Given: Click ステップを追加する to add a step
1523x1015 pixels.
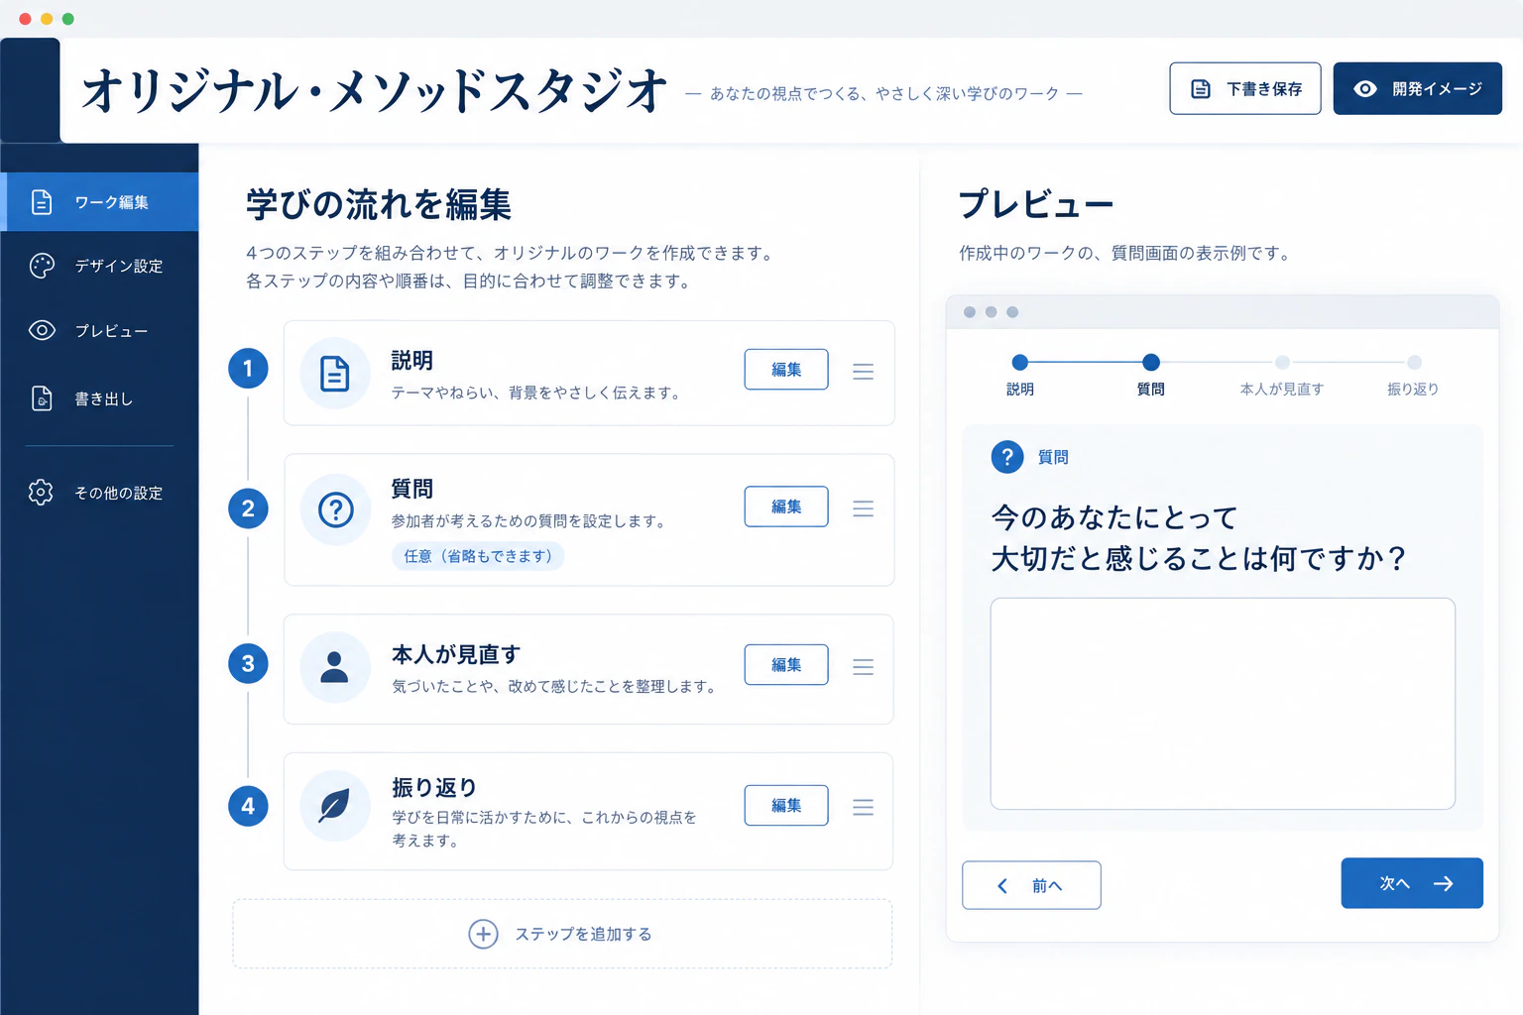Looking at the screenshot, I should [562, 934].
